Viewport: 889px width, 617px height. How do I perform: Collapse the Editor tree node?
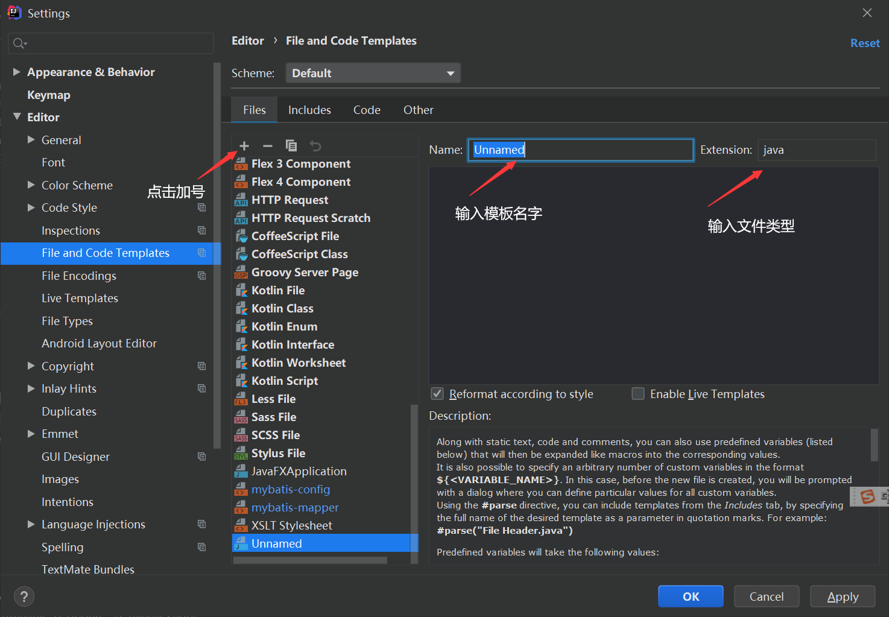tap(17, 117)
